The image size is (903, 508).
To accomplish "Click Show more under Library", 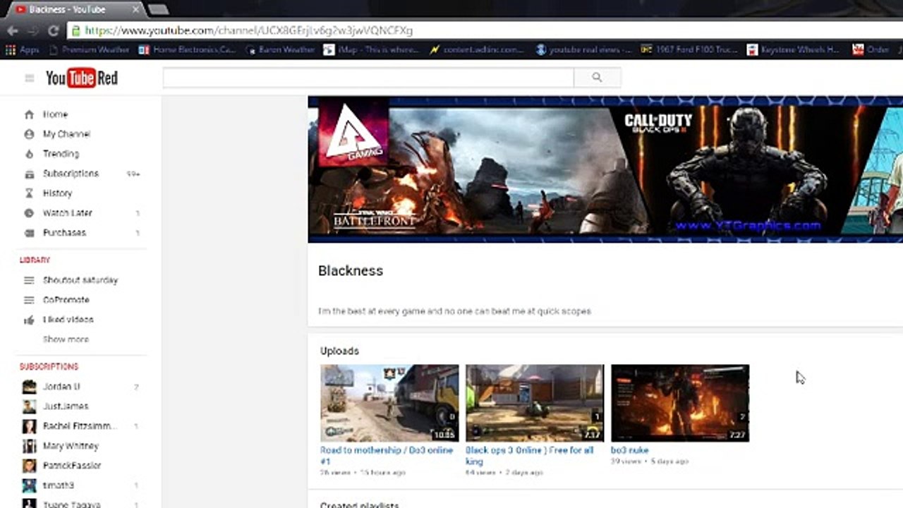I will click(x=66, y=339).
